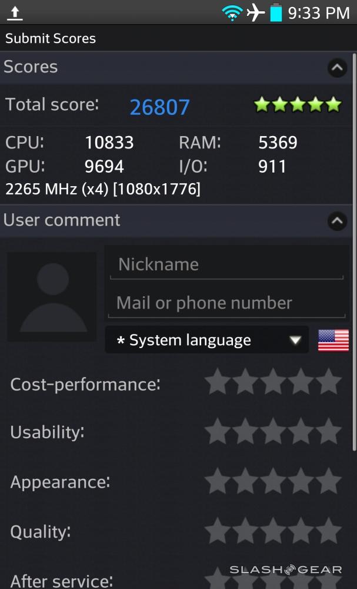The height and width of the screenshot is (589, 357).
Task: Tap the clock showing 9:33 PM
Action: coord(319,13)
